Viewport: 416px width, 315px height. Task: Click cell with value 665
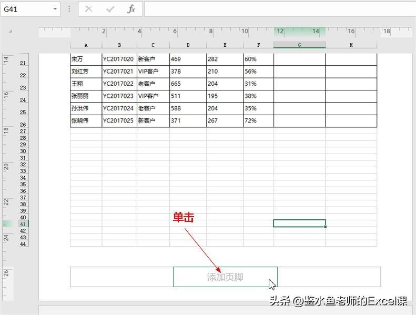pyautogui.click(x=188, y=84)
